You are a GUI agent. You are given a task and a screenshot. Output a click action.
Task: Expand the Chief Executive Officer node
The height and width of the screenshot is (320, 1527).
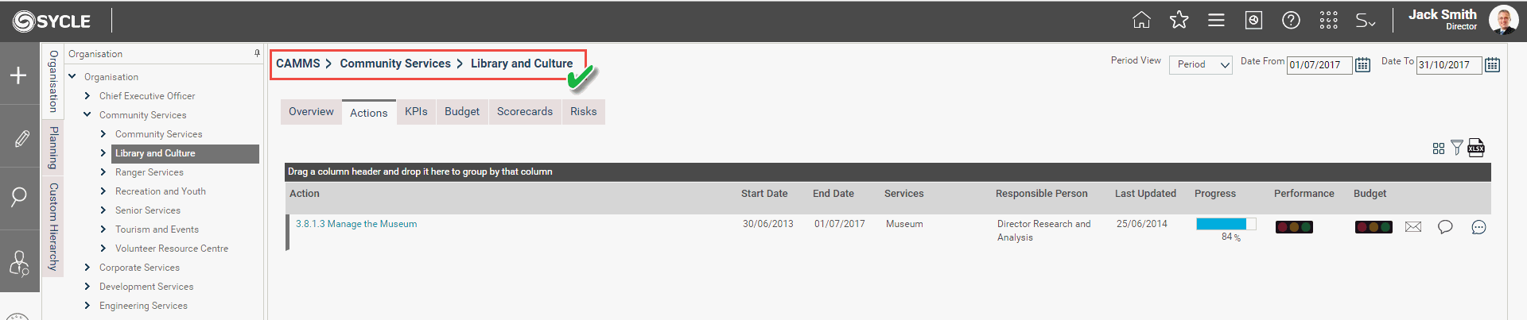[x=87, y=96]
